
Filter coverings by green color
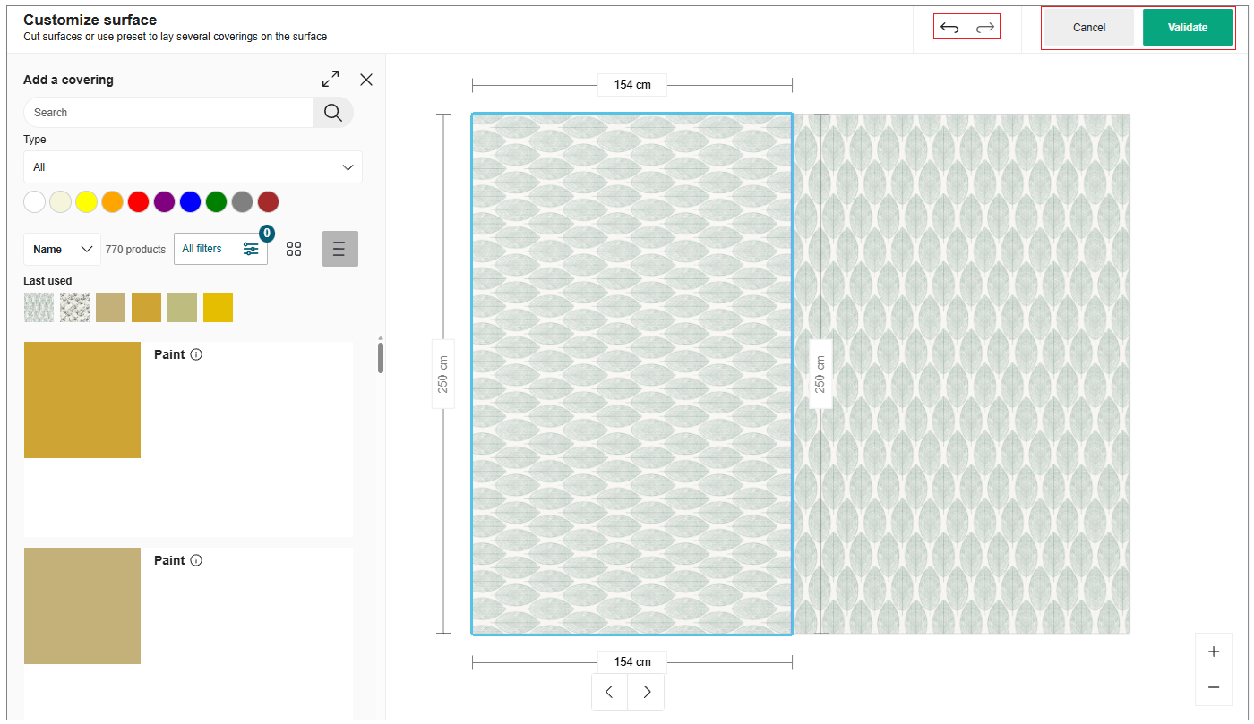pos(216,201)
